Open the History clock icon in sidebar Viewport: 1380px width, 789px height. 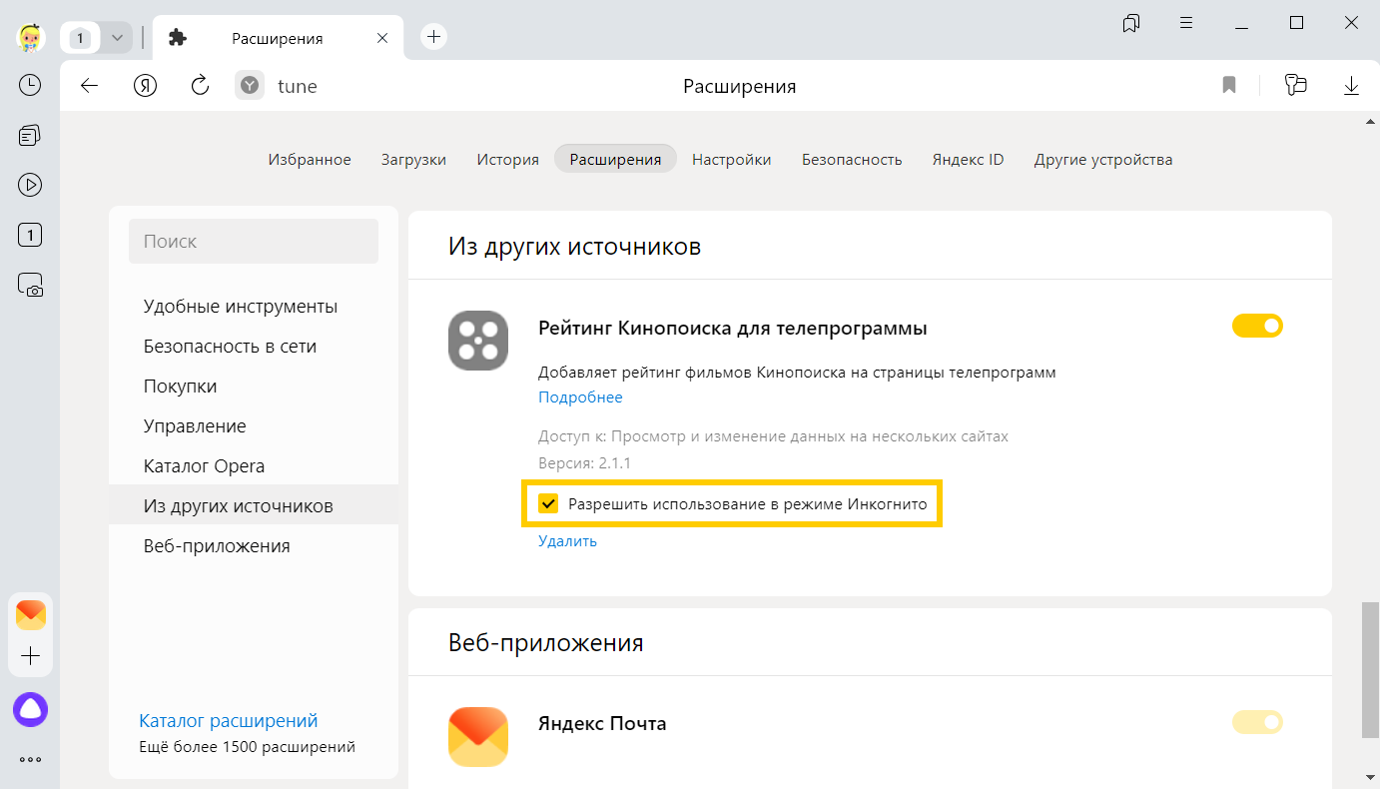(30, 86)
